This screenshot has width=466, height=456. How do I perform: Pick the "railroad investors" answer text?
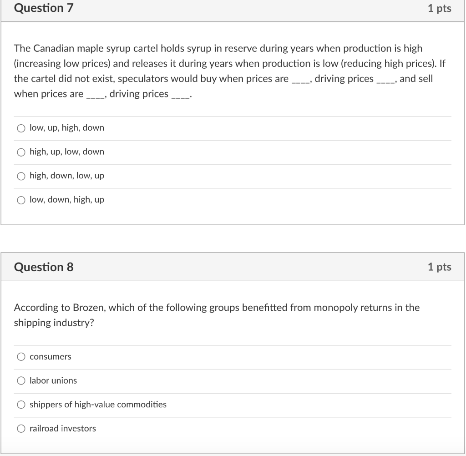(x=62, y=428)
